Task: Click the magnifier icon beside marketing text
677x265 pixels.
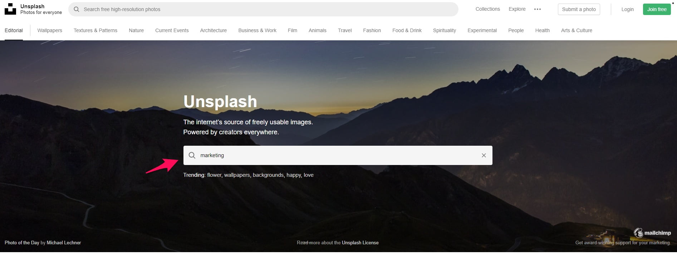Action: pyautogui.click(x=192, y=155)
